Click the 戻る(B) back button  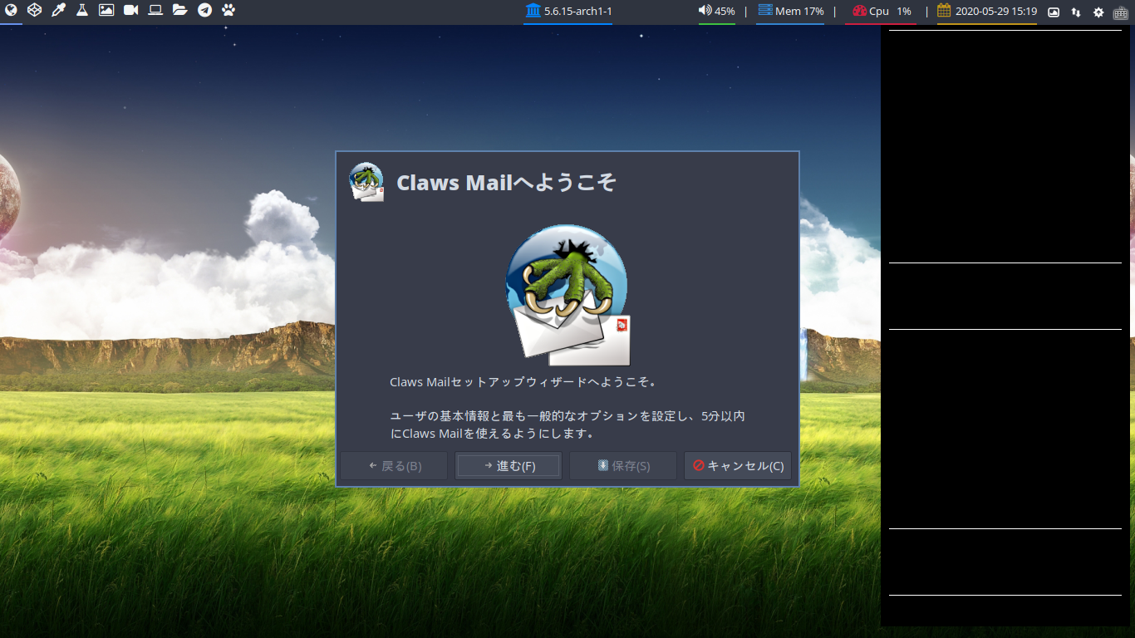(394, 466)
